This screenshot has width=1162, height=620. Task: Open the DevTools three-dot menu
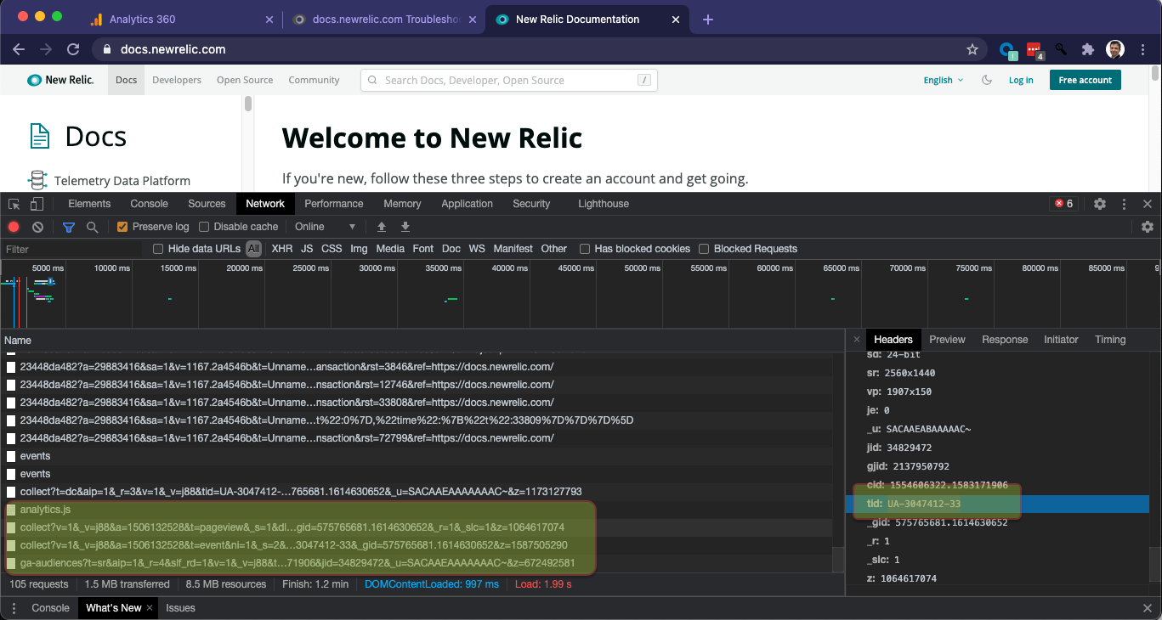pyautogui.click(x=1124, y=204)
